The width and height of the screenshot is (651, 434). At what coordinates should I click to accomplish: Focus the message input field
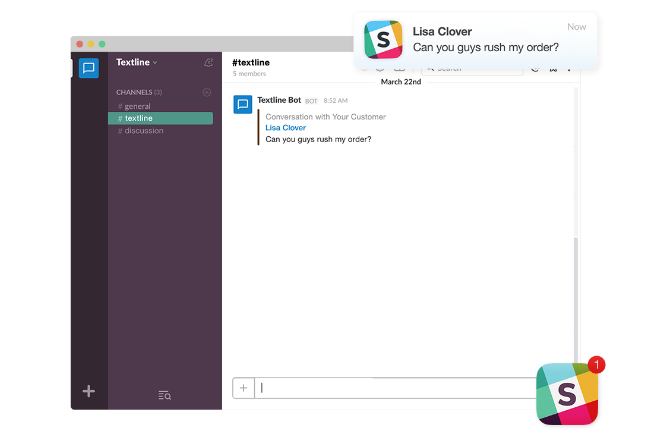[x=394, y=388]
